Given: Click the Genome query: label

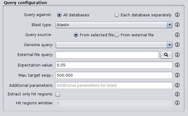Looking at the screenshot, I should pyautogui.click(x=38, y=45).
